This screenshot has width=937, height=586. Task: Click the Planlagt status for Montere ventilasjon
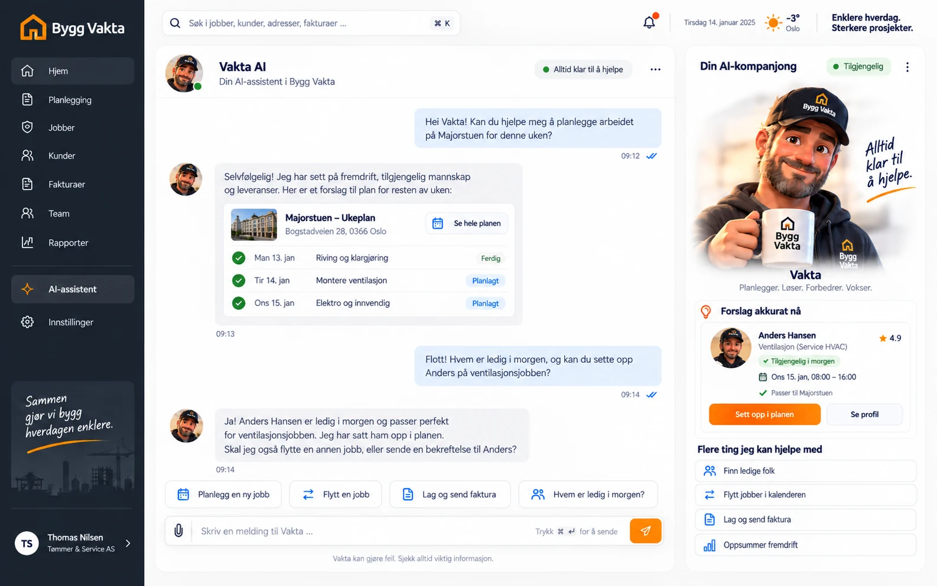[486, 281]
